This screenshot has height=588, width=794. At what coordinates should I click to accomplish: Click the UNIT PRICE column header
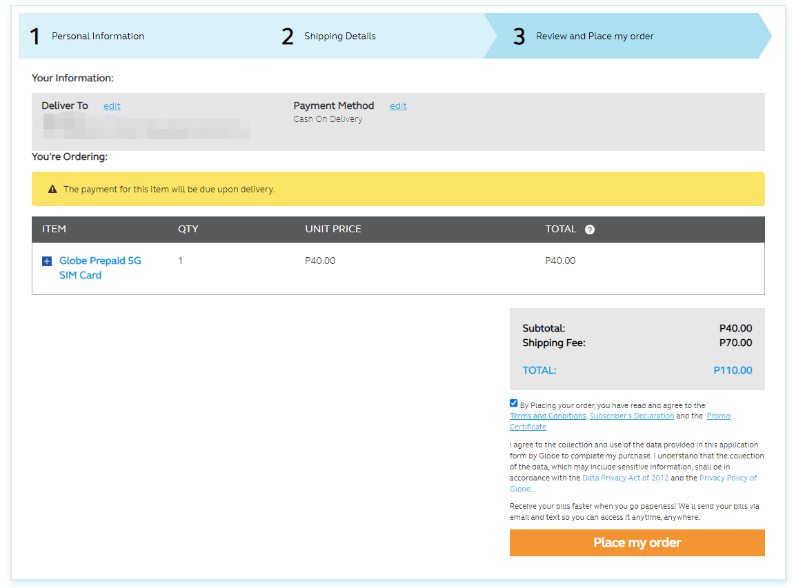333,229
